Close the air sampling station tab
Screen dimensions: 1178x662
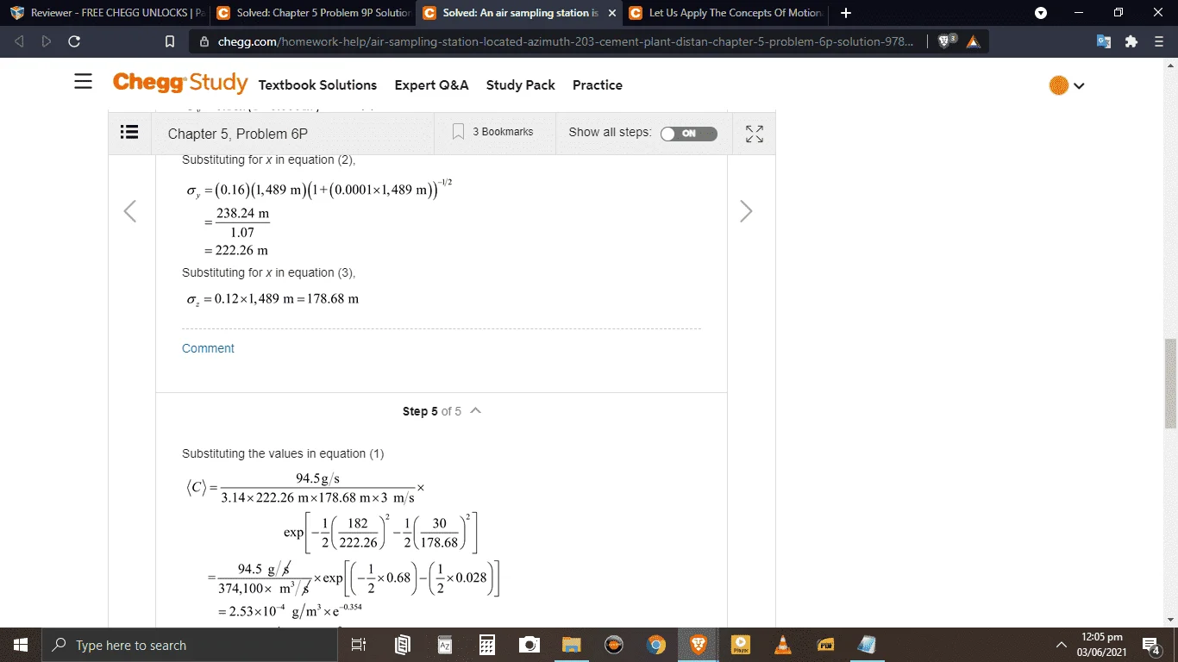(x=611, y=13)
